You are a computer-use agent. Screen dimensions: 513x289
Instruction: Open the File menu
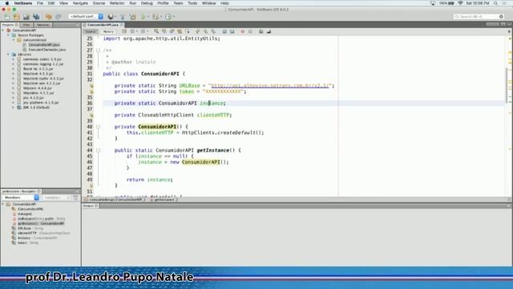(x=40, y=3)
